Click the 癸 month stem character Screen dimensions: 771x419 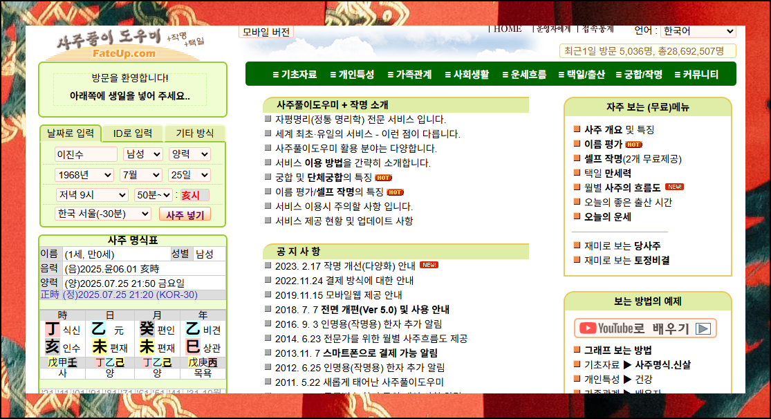coord(147,329)
